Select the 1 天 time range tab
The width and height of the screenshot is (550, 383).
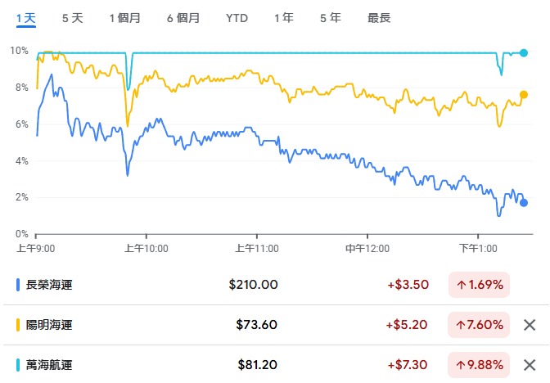(x=25, y=17)
